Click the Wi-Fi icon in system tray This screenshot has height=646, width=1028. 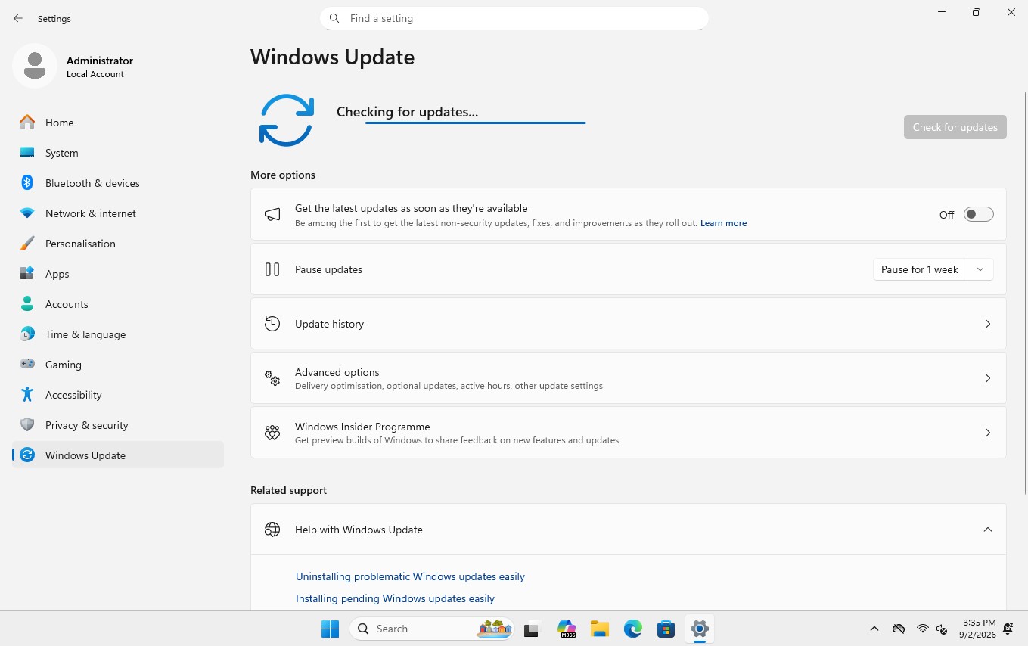(x=922, y=629)
